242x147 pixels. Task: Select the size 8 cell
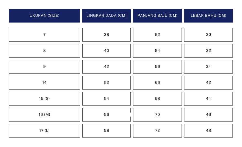[x=44, y=51]
